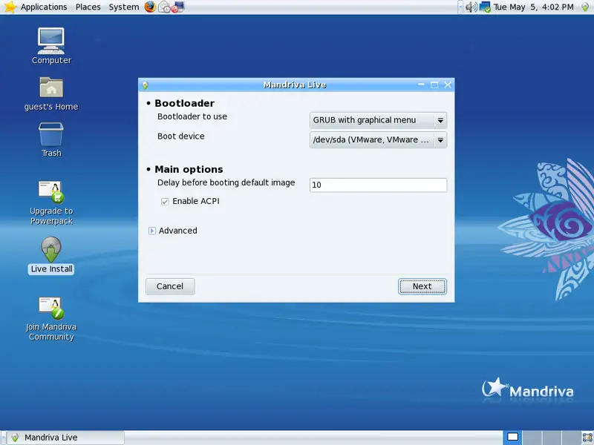Click the mail client launcher in panel
Image resolution: width=594 pixels, height=445 pixels.
coord(163,7)
